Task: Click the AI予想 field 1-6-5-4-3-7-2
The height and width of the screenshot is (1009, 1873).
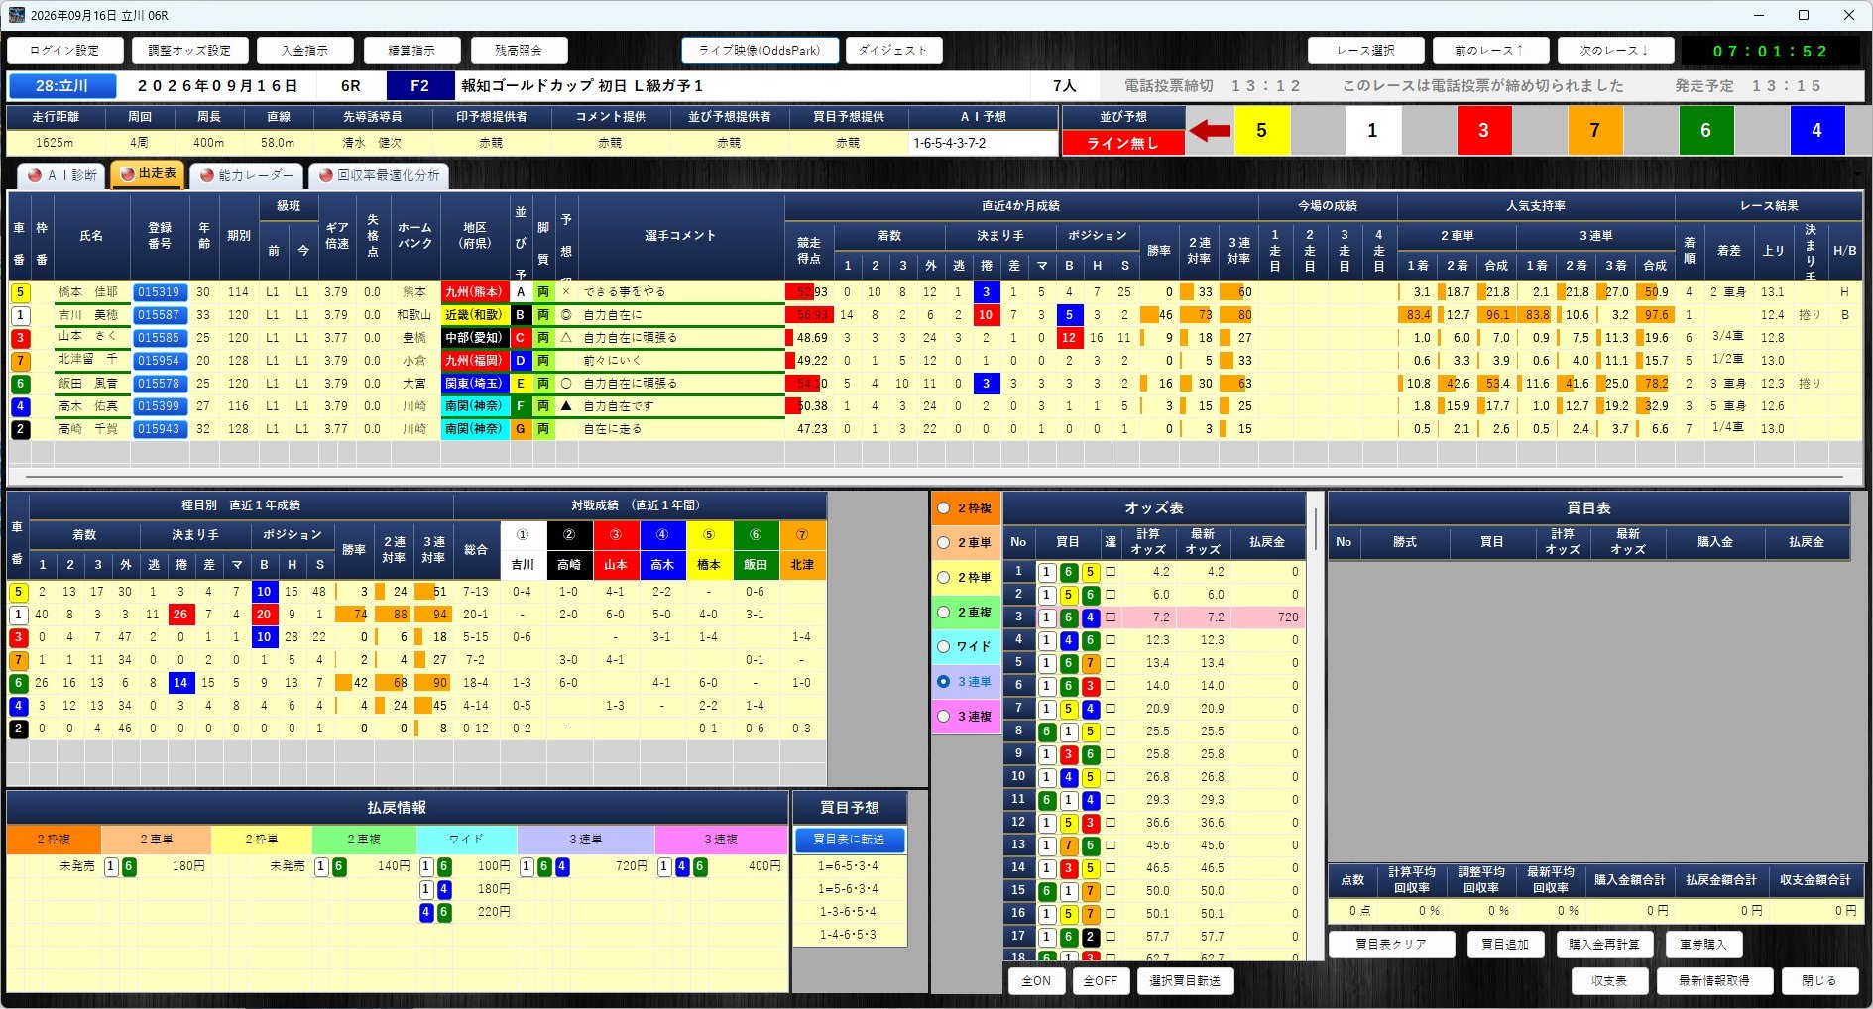Action: tap(984, 143)
